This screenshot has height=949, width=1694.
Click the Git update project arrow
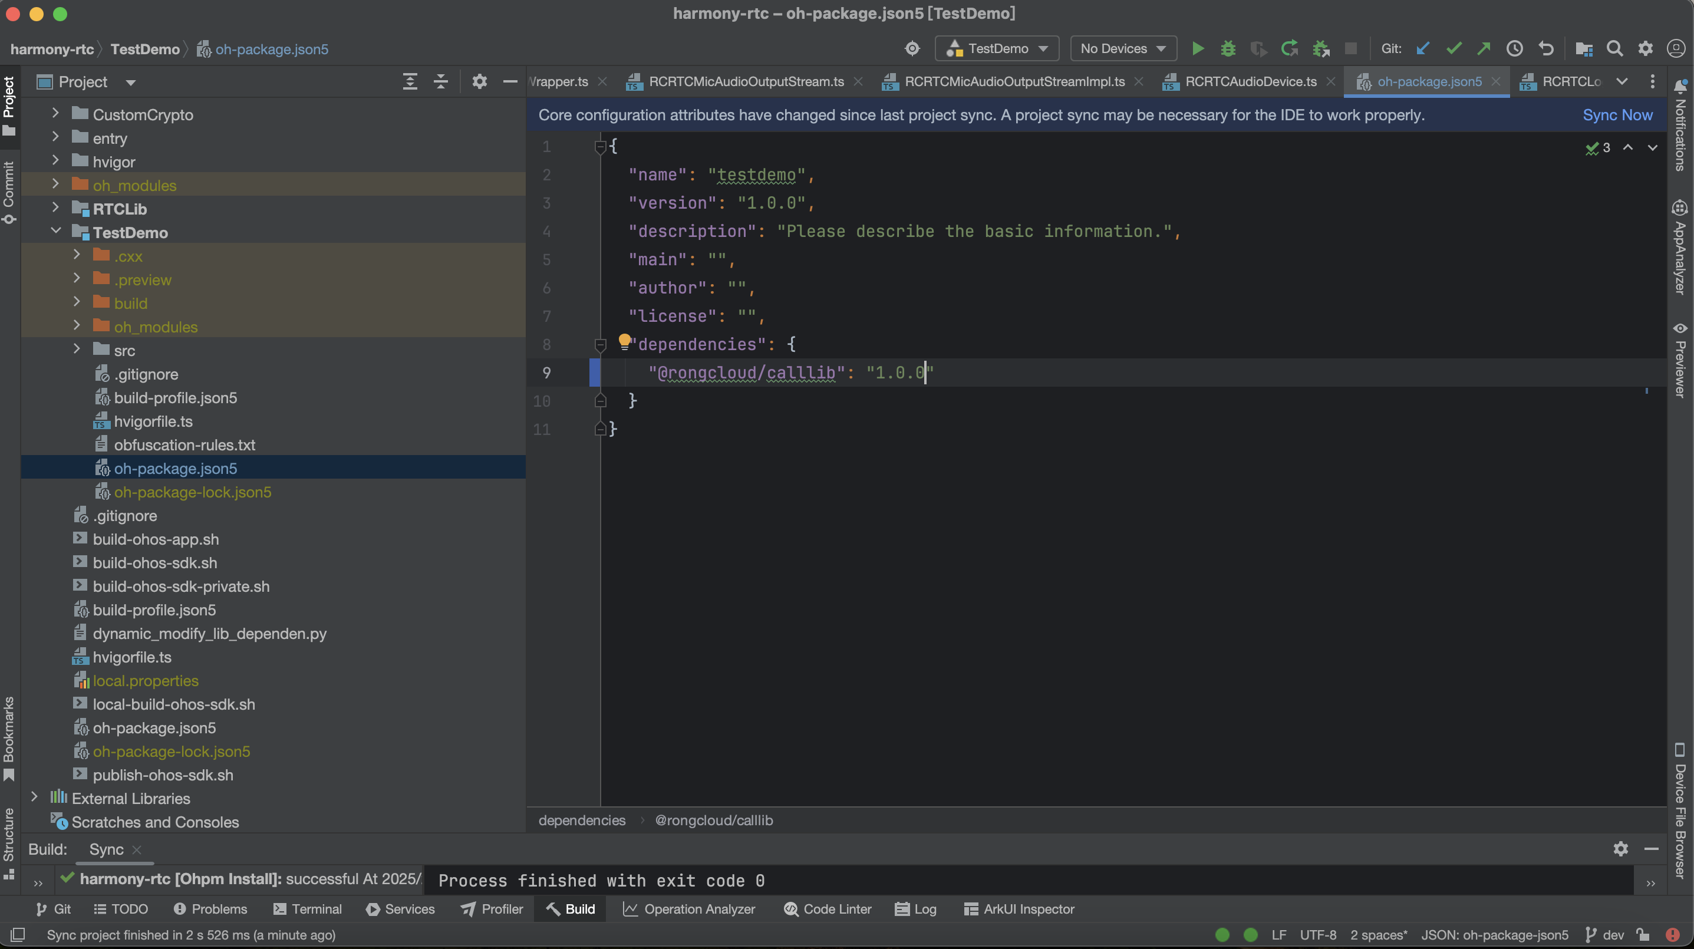pyautogui.click(x=1423, y=49)
